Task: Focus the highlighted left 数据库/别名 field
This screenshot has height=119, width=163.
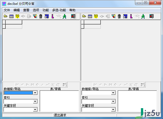Action: point(18,93)
